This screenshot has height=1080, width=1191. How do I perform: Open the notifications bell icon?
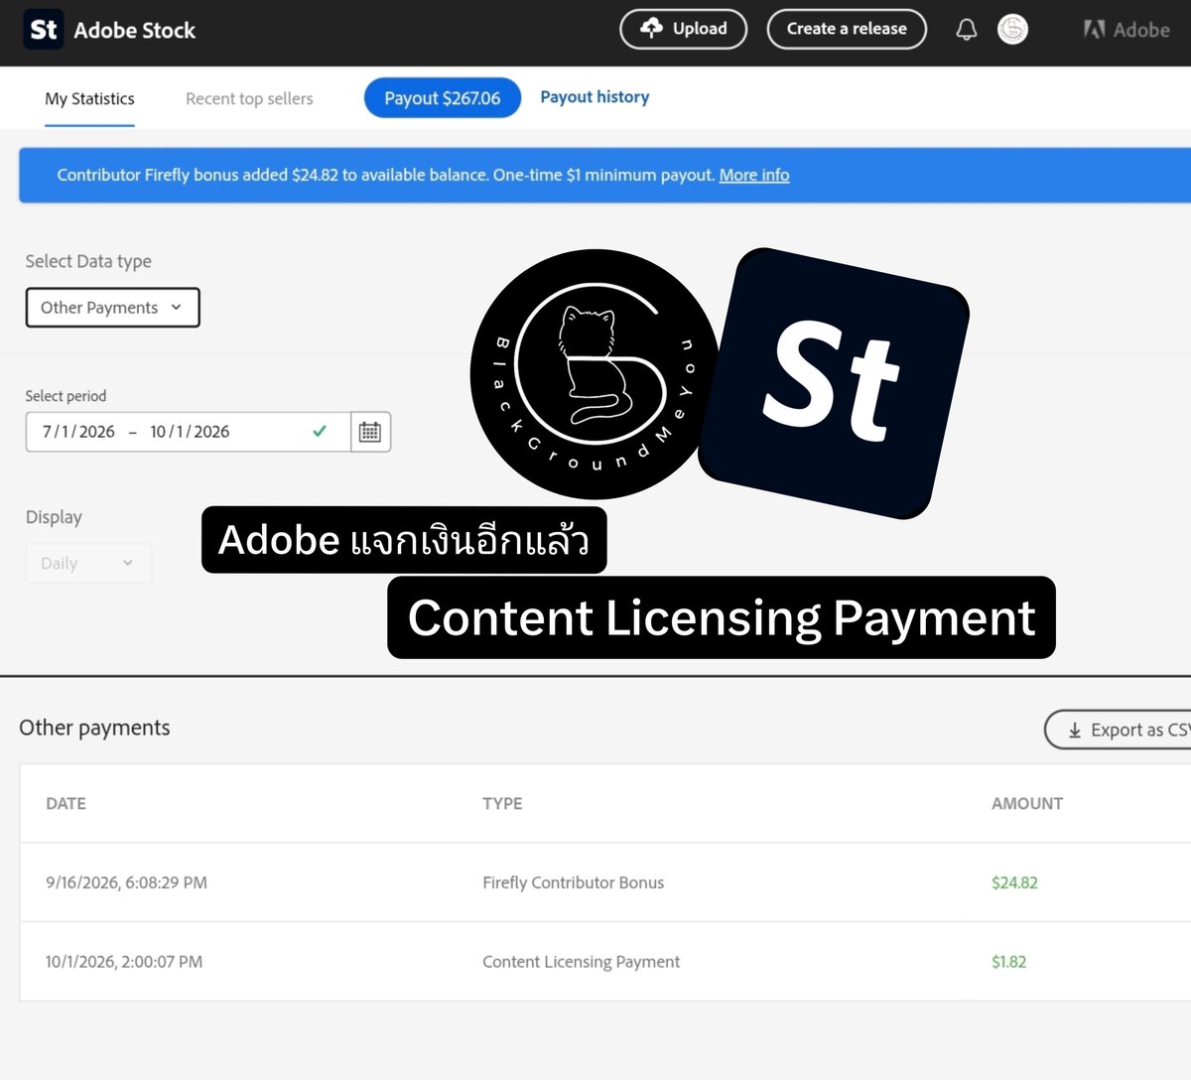966,30
